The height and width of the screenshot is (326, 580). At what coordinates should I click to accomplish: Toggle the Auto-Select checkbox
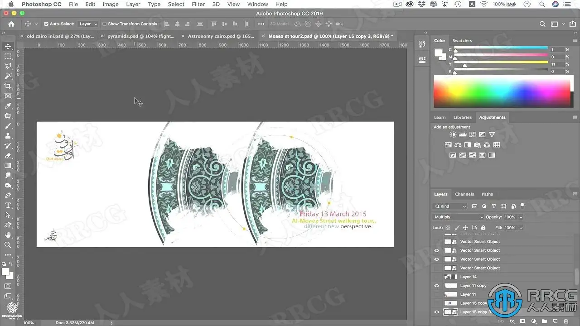(x=46, y=24)
